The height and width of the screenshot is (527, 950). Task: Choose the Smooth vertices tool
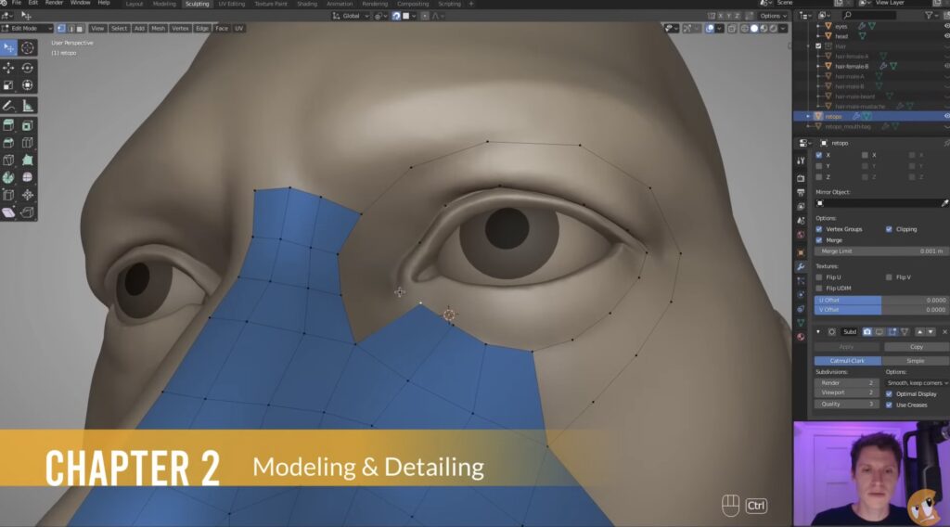pos(27,177)
